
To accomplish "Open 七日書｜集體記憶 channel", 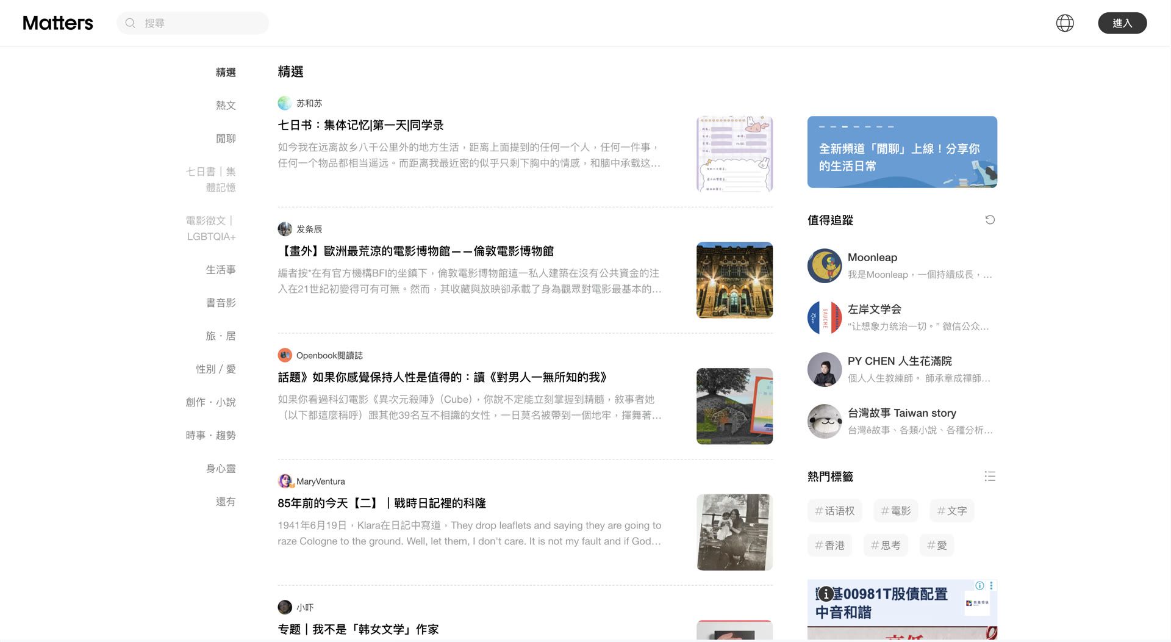I will click(211, 179).
